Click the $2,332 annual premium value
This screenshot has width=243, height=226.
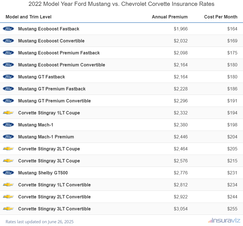tap(181, 113)
